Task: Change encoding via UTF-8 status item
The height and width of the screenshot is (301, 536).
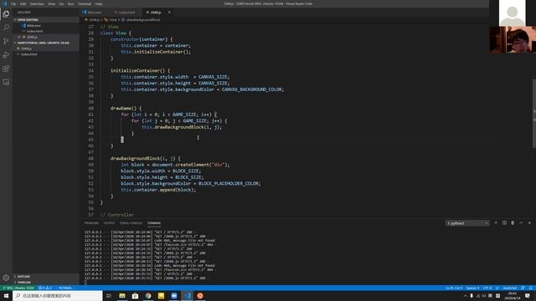Action: (x=487, y=288)
